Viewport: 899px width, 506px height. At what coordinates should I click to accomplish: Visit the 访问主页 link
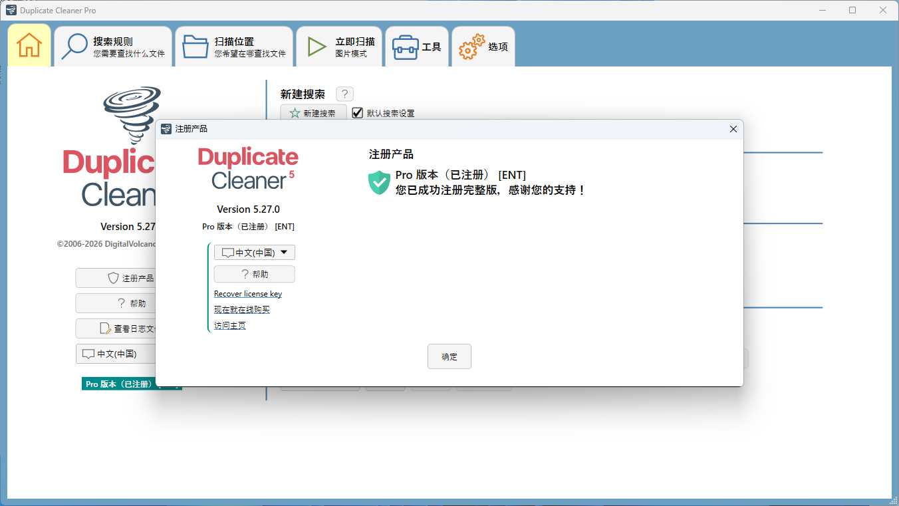coord(230,326)
